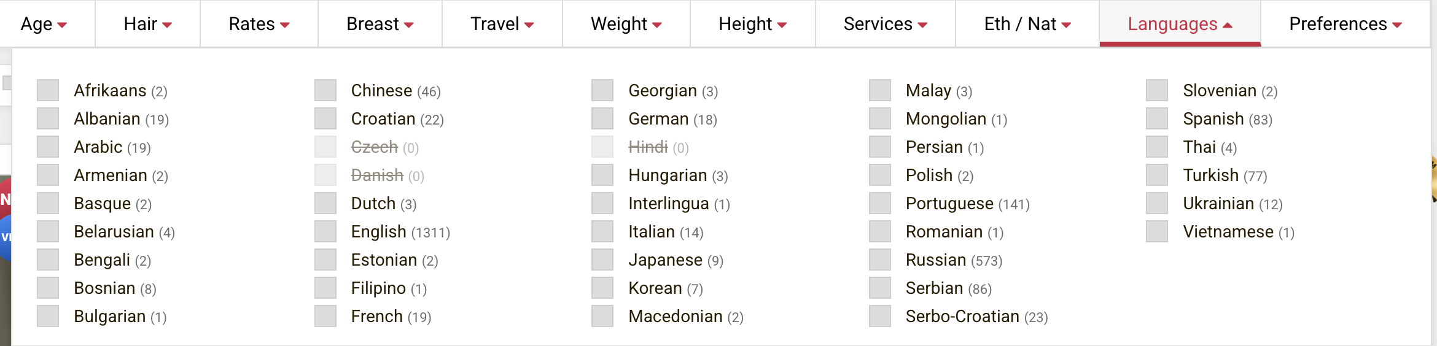The width and height of the screenshot is (1437, 346).
Task: Select the Chinese language checkbox
Action: 325,90
